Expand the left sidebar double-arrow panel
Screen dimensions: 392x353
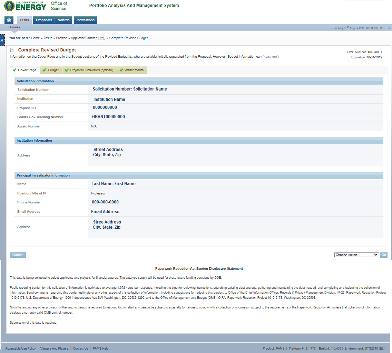click(2, 40)
